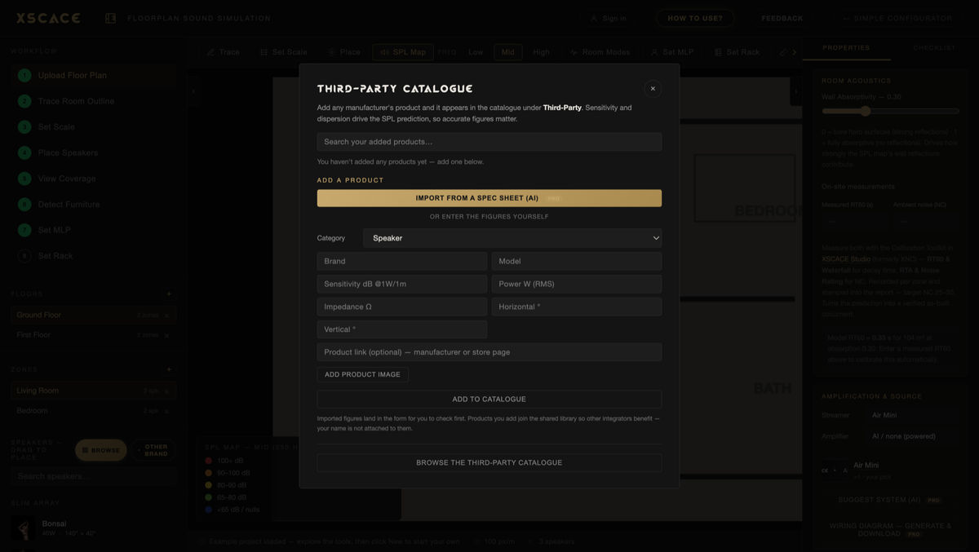
Task: Select the Living Room zone
Action: pyautogui.click(x=93, y=391)
